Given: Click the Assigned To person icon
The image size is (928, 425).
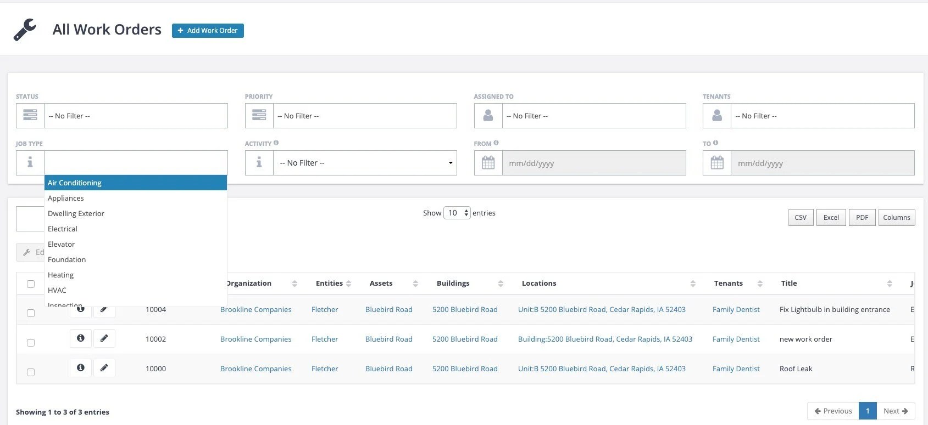Looking at the screenshot, I should point(488,116).
